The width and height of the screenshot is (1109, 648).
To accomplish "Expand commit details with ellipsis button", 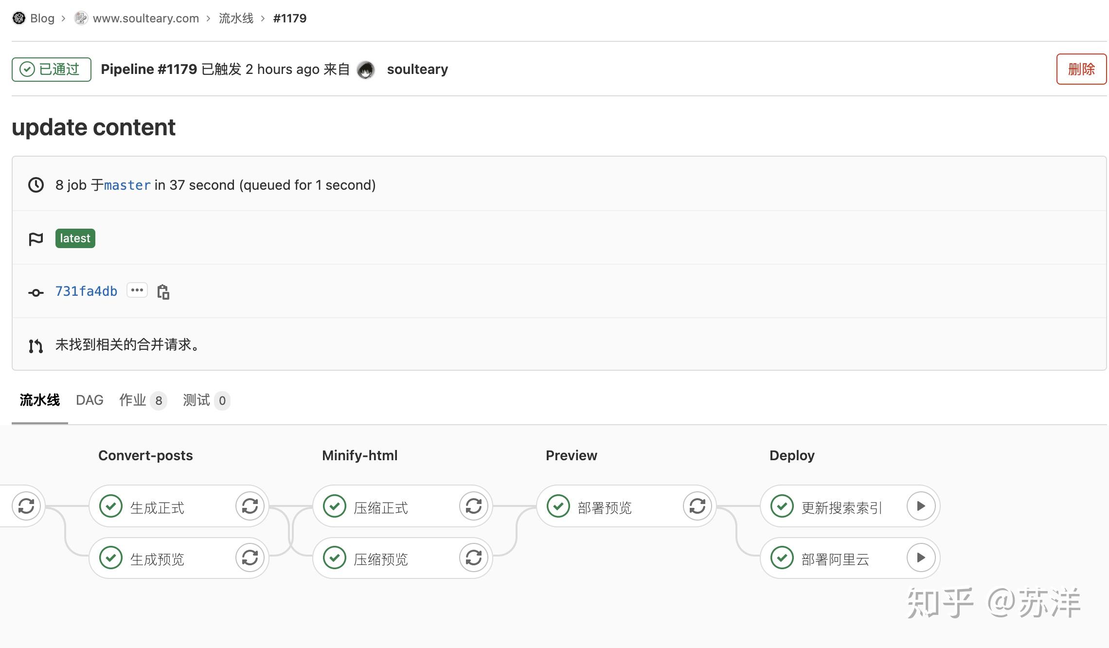I will (x=137, y=290).
